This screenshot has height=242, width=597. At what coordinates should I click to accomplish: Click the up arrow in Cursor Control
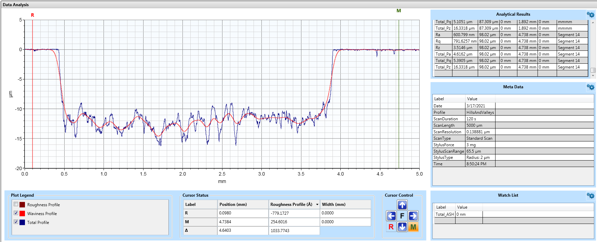coord(402,205)
